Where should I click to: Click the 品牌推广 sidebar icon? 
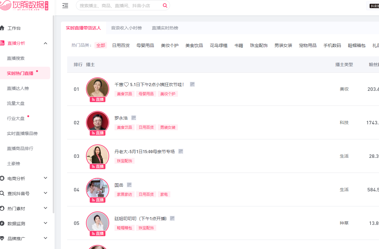pos(2,239)
